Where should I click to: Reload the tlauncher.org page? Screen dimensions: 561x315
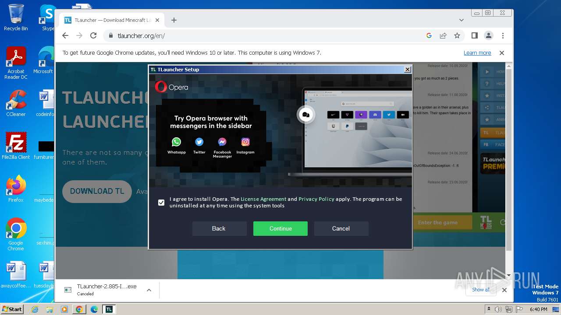93,35
